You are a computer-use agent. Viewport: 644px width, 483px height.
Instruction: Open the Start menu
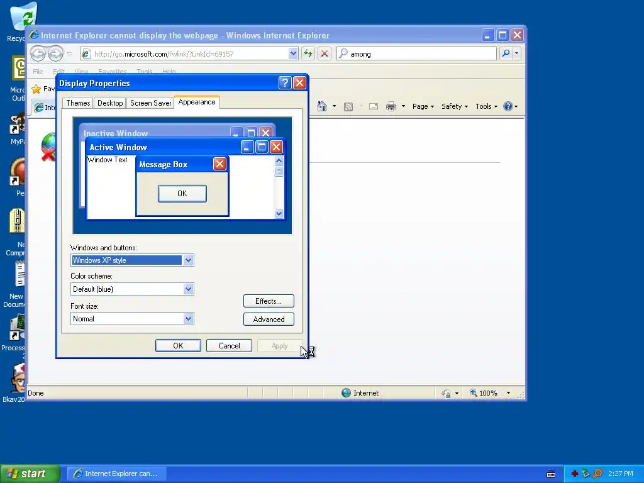click(x=30, y=474)
